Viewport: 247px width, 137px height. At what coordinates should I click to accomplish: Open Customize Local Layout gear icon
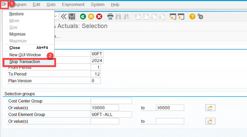(201, 17)
